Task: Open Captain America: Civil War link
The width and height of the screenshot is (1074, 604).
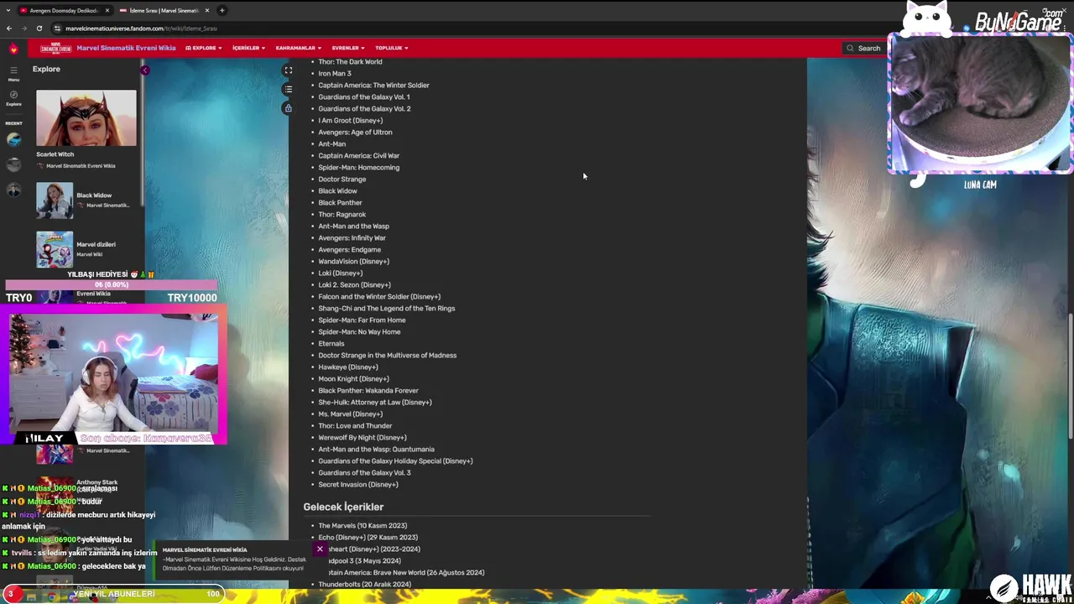Action: pos(358,155)
